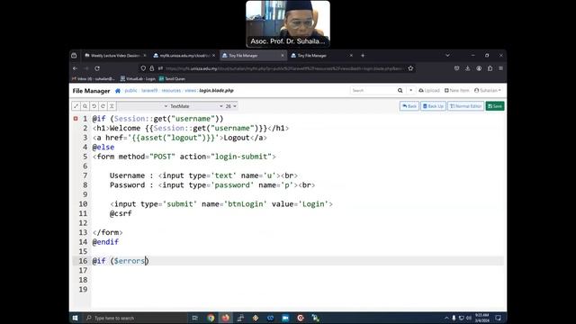Click the error marker on line 1

(x=76, y=119)
